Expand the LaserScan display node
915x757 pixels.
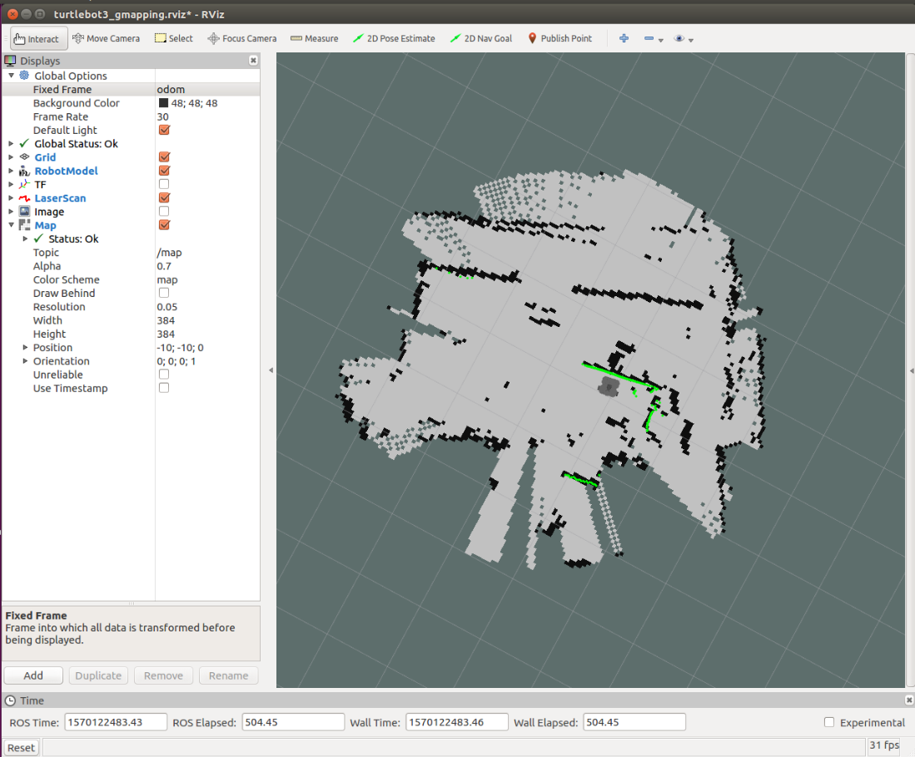pyautogui.click(x=11, y=198)
